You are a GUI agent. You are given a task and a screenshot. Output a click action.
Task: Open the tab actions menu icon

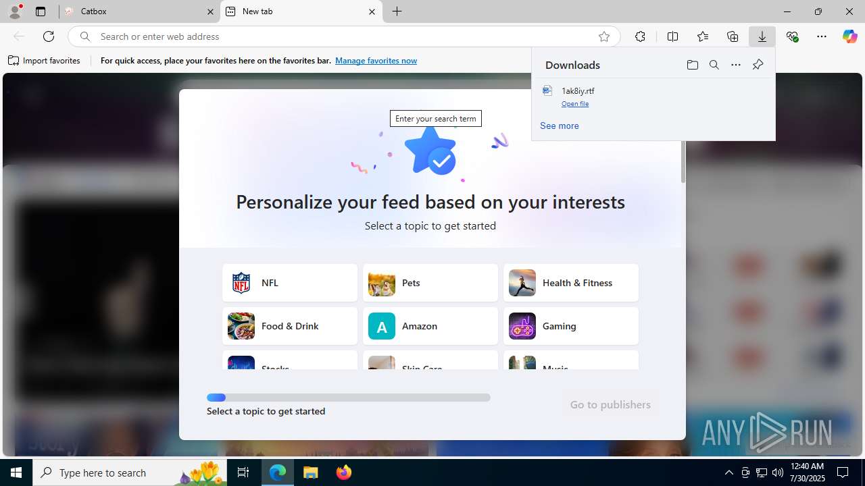pos(41,11)
